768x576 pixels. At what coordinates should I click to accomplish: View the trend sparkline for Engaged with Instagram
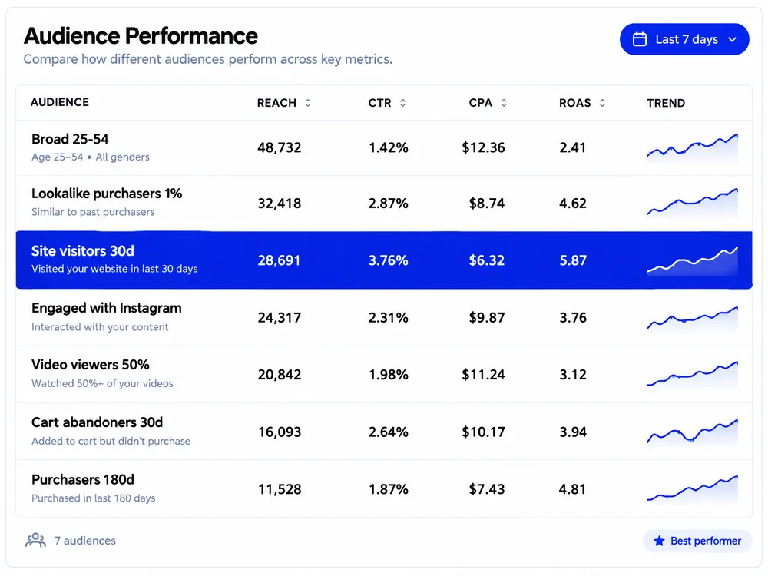coord(692,319)
